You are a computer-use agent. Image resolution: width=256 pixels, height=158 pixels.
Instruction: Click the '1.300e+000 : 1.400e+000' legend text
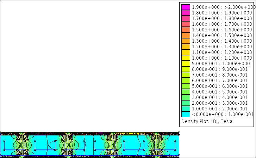point(222,41)
